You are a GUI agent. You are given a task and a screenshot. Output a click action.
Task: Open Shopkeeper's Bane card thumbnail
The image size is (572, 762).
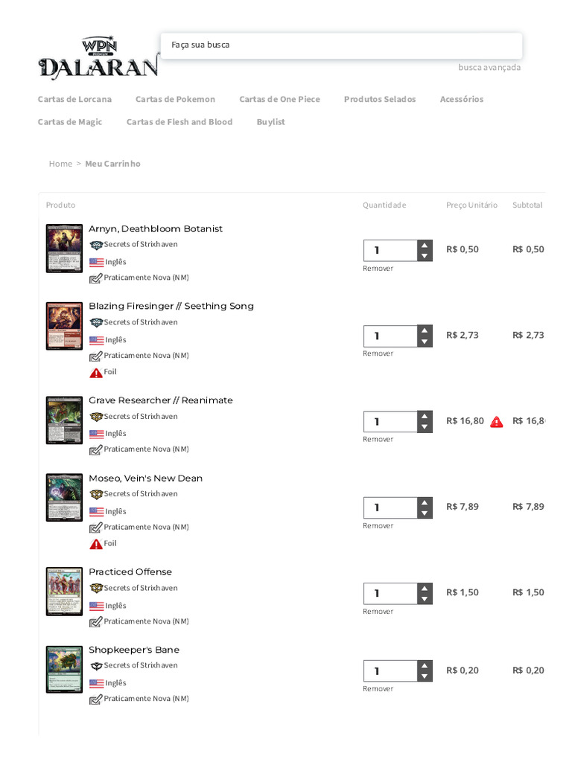coord(64,669)
